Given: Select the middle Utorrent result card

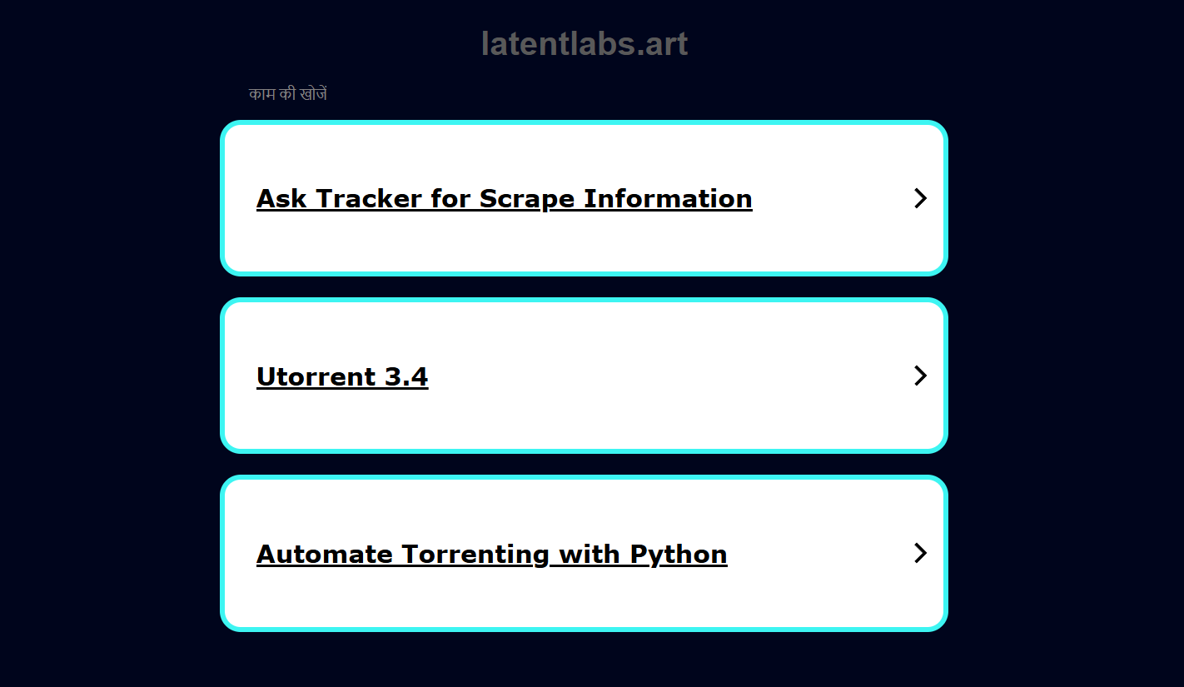Looking at the screenshot, I should click(584, 376).
